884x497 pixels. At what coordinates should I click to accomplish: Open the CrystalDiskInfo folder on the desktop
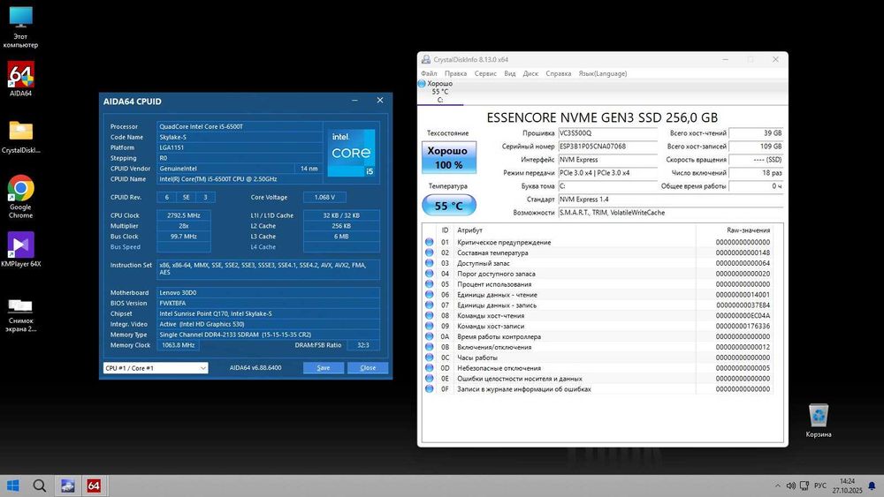pyautogui.click(x=21, y=137)
